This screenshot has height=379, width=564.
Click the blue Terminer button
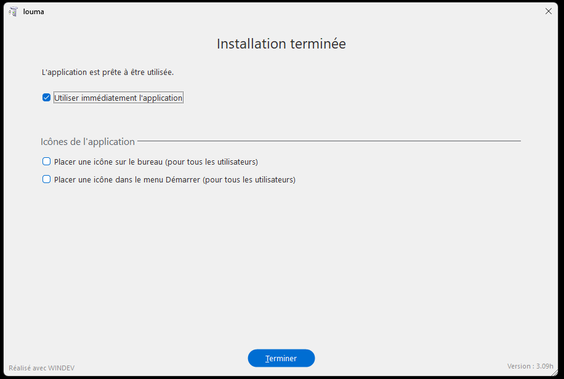pyautogui.click(x=281, y=358)
